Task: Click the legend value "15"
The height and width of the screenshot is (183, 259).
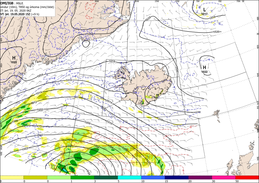Action: coord(166,181)
